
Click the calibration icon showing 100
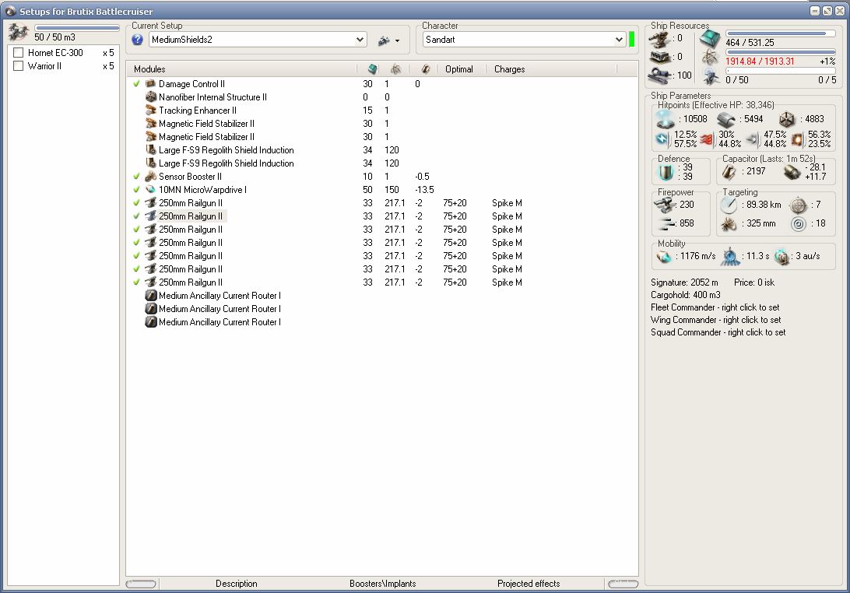click(660, 75)
